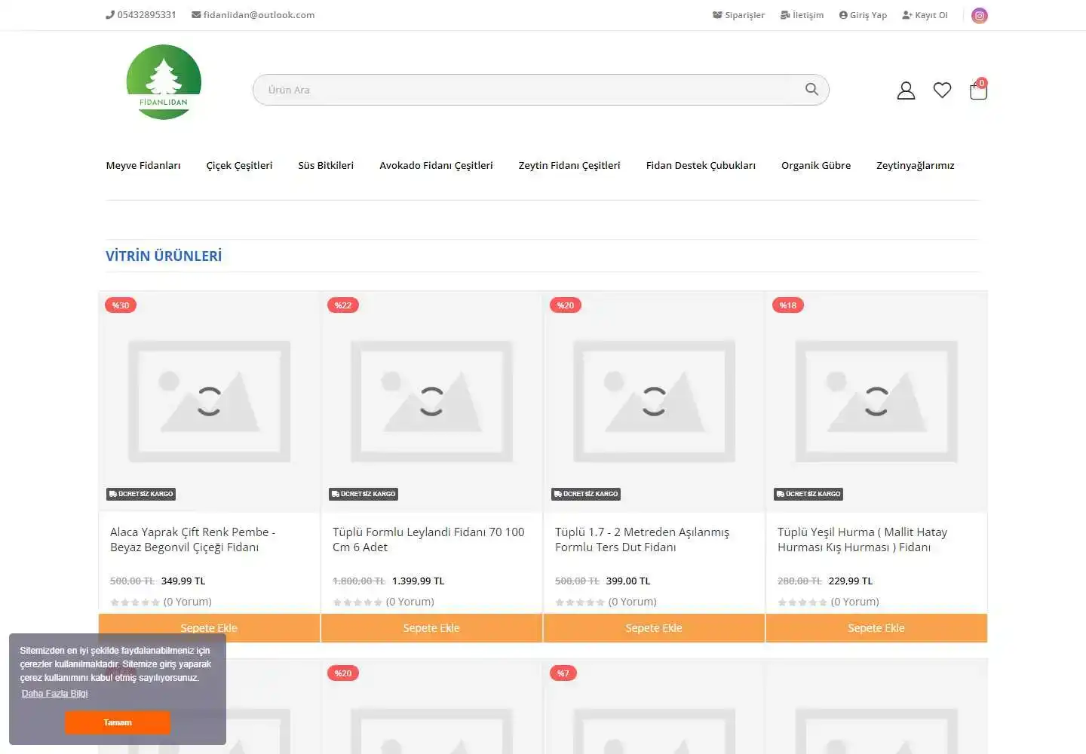Screen dimensions: 1086x754
Task: Accept cookies with Tamam button
Action: 118,722
